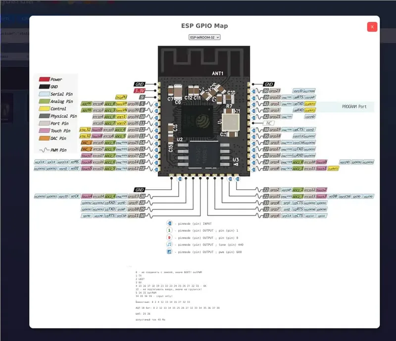Toggle pin mode for GPIO32
396x341 pixels.
156,130
